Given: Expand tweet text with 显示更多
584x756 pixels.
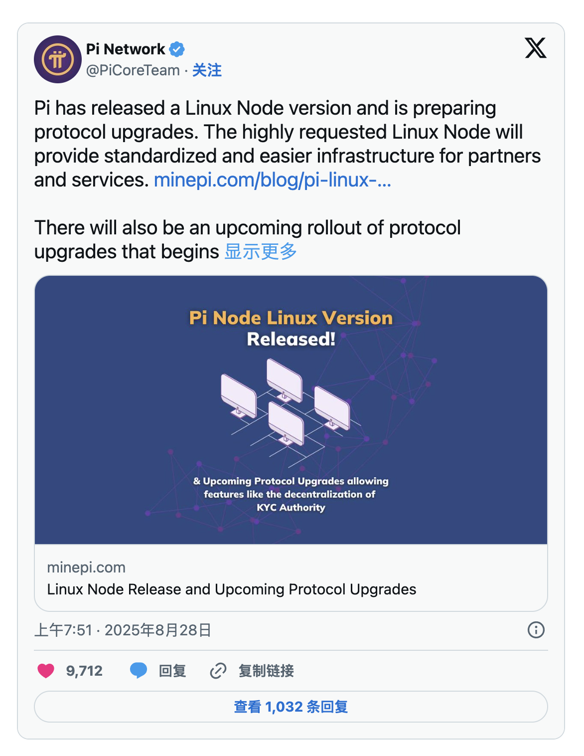Looking at the screenshot, I should coord(261,252).
